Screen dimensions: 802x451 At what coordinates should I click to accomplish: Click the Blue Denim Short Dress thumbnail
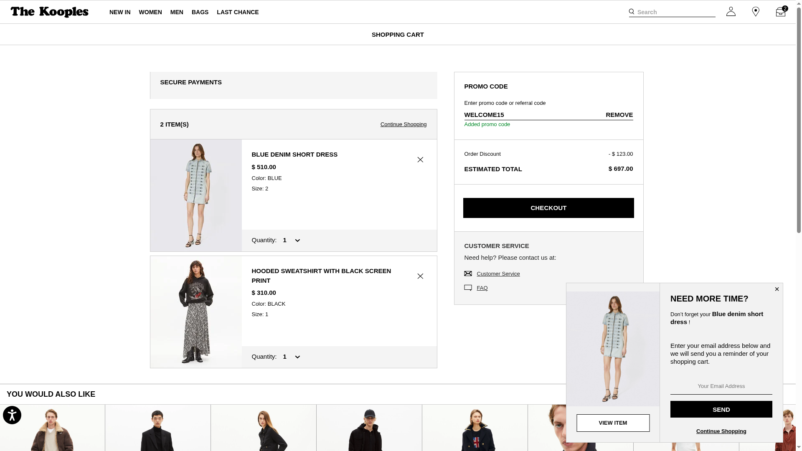[196, 195]
